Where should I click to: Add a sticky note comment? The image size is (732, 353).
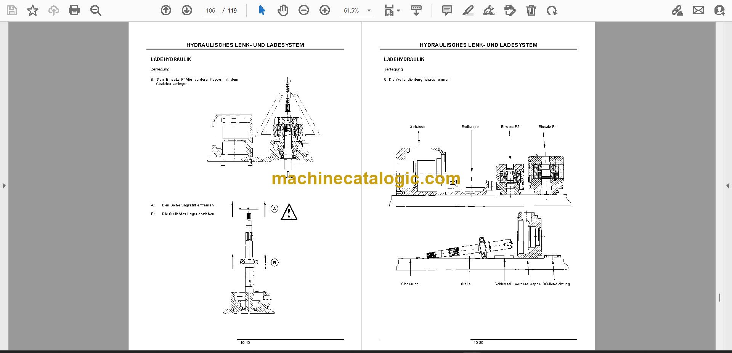pyautogui.click(x=447, y=10)
